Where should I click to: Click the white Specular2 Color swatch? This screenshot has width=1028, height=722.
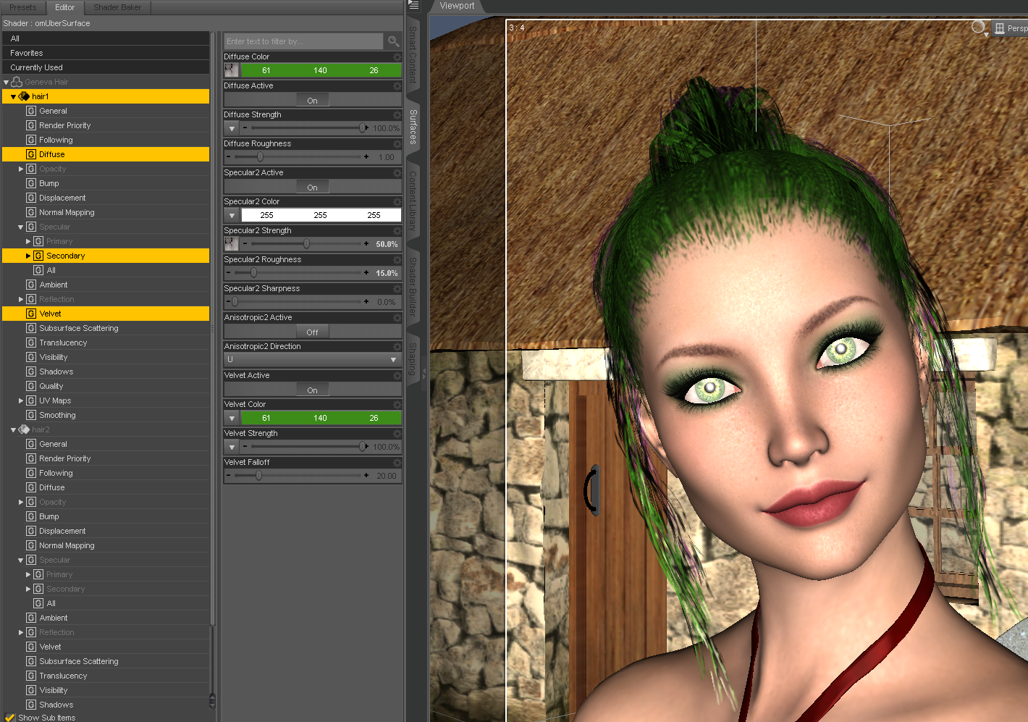(x=321, y=215)
